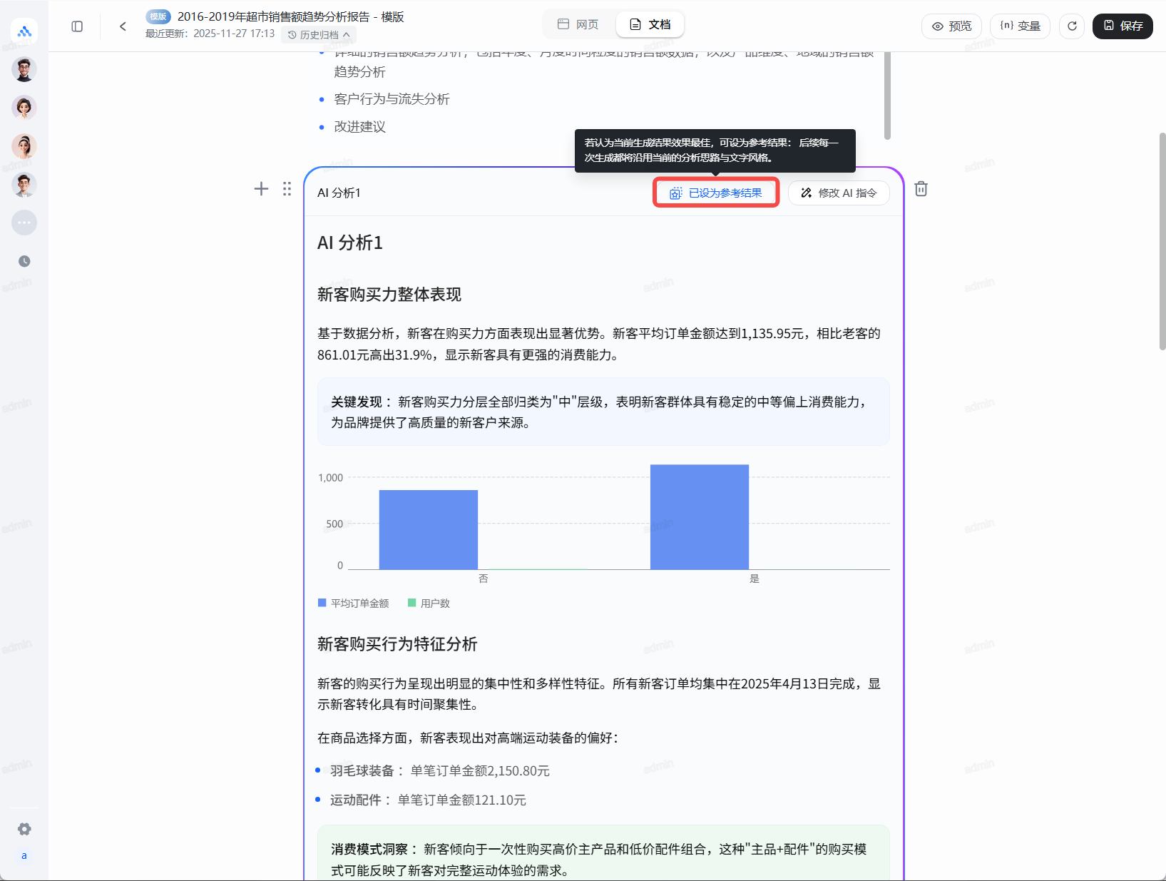Open the history clock icon in sidebar

coord(24,261)
